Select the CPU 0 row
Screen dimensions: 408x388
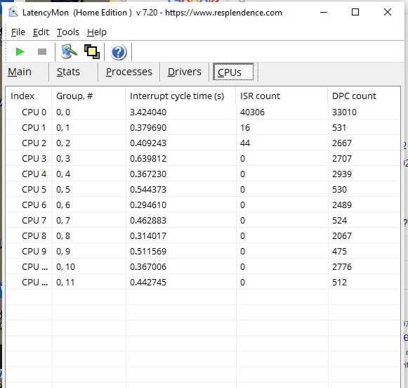click(x=203, y=112)
